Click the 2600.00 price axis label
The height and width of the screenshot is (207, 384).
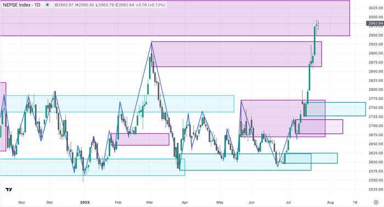375,162
